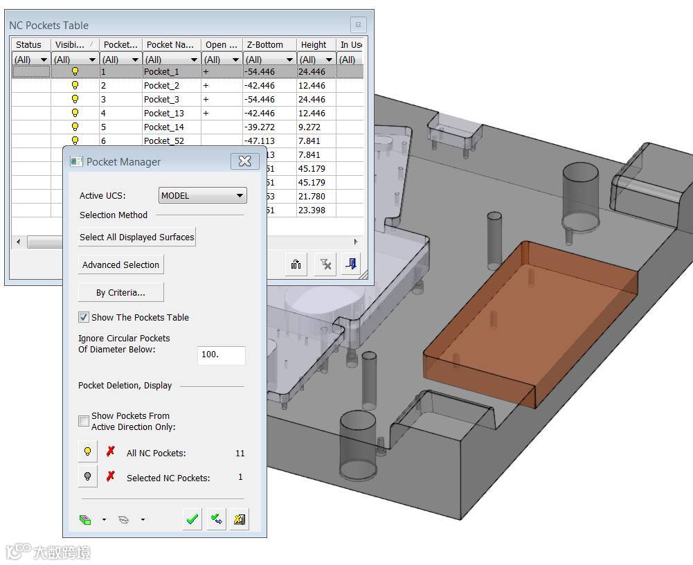
Task: Sort by the Visibility column header
Action: [75, 44]
